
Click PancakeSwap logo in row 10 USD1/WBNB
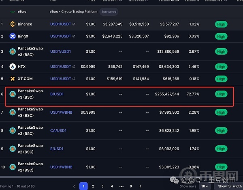13,167
